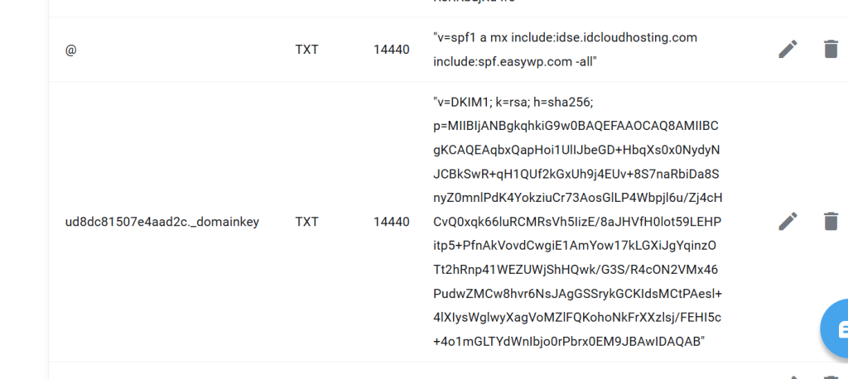This screenshot has height=379, width=848.
Task: Delete the SPF TXT record with trash icon
Action: (831, 50)
